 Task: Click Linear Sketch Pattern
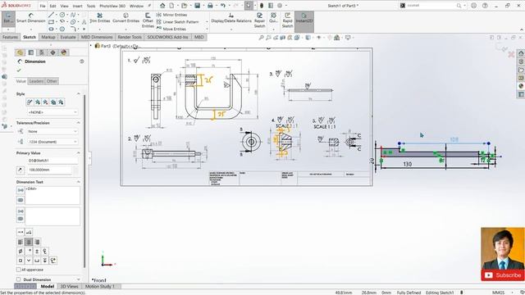tap(177, 22)
